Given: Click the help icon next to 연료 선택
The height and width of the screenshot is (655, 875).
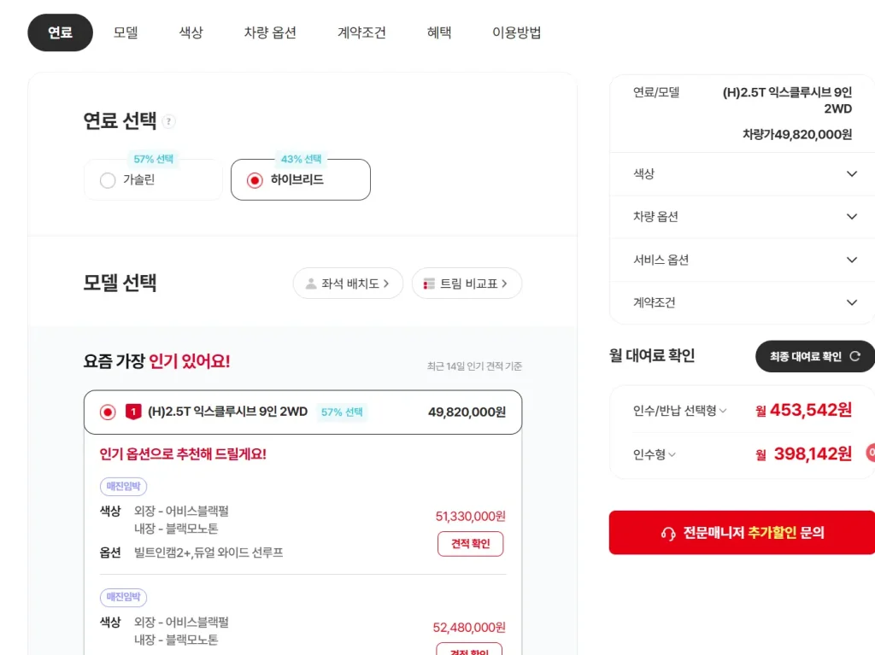Looking at the screenshot, I should point(169,121).
